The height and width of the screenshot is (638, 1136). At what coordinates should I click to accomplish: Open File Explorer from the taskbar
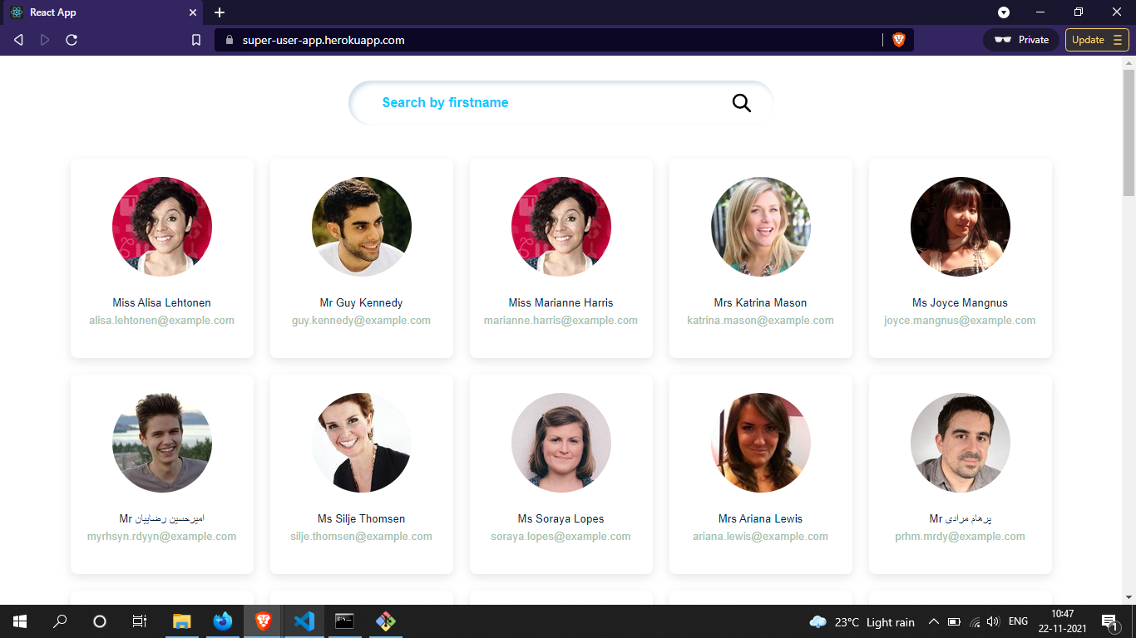coord(181,621)
